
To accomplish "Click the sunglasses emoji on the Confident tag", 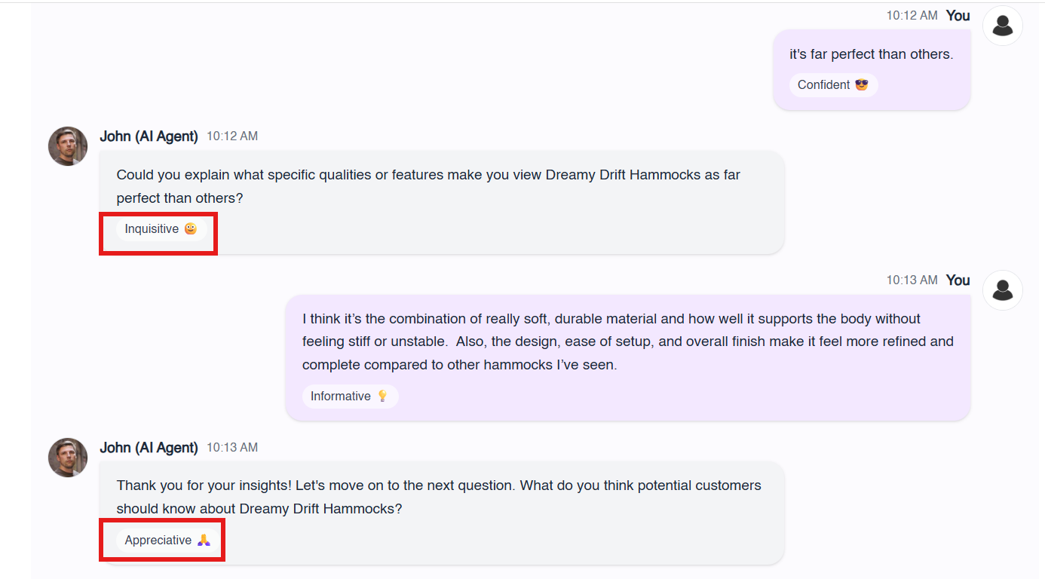I will tap(862, 85).
